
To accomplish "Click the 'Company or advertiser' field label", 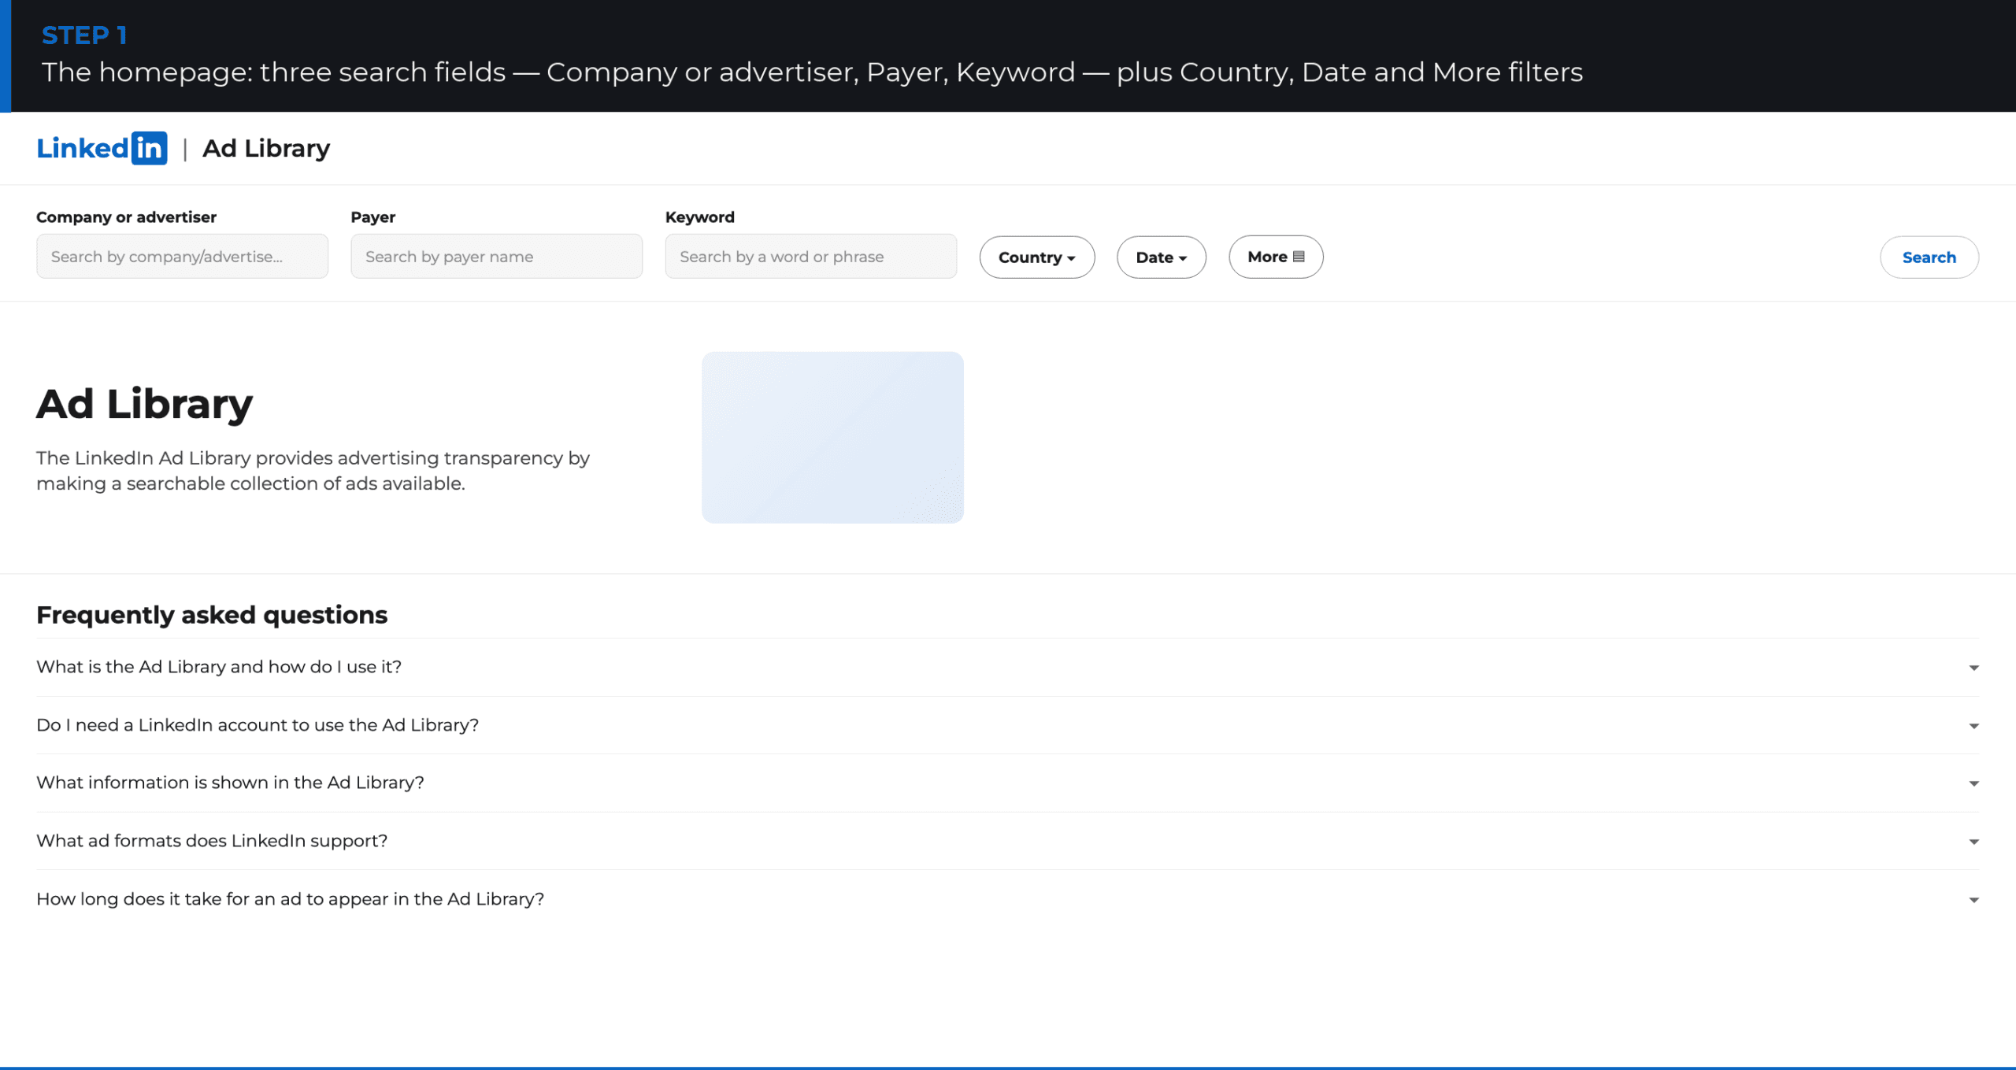I will point(126,217).
